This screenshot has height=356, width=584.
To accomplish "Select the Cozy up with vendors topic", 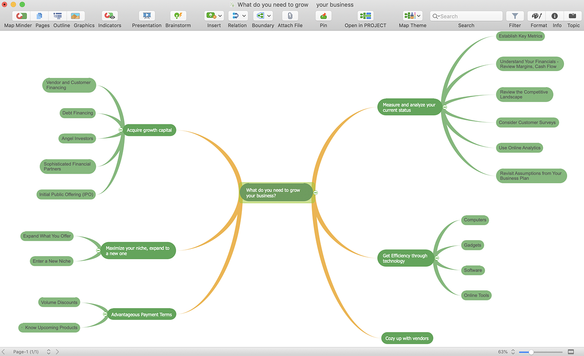I will pyautogui.click(x=407, y=338).
